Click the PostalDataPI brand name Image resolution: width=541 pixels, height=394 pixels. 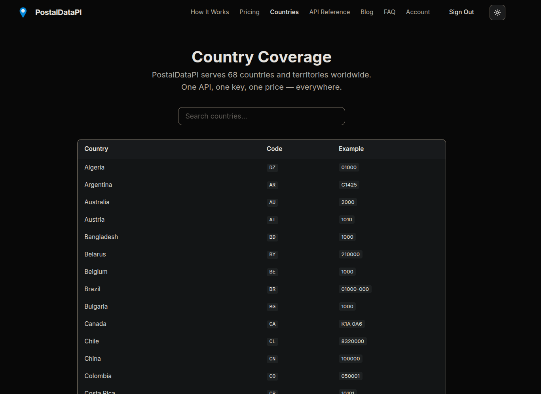click(59, 12)
